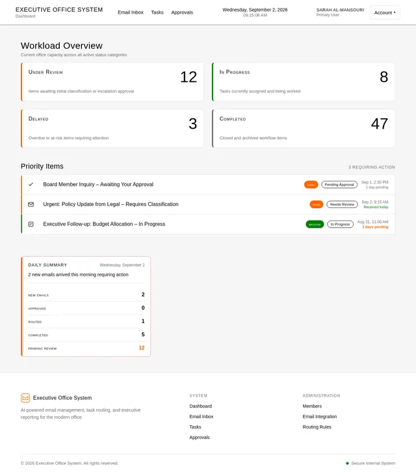Image resolution: width=416 pixels, height=476 pixels.
Task: Click the Daily Summary heading
Action: (47, 265)
